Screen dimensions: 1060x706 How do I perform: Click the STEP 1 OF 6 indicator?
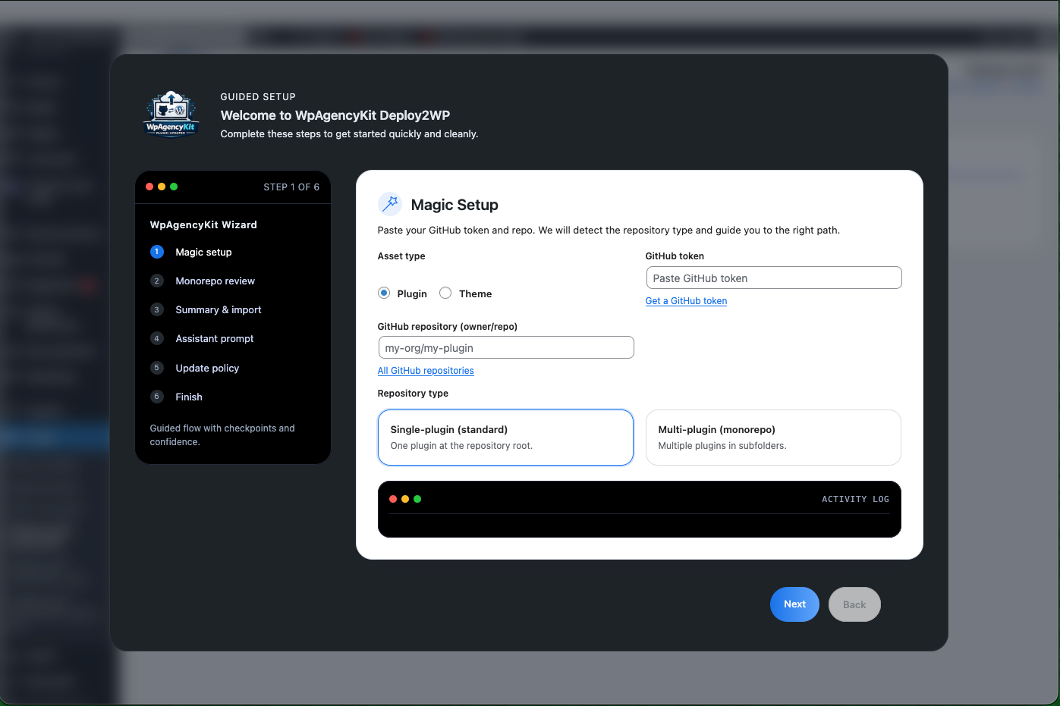(291, 187)
